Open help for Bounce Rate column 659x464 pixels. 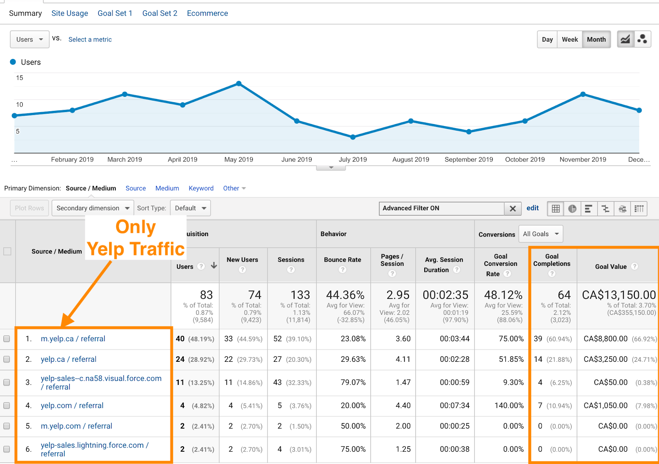(x=343, y=269)
